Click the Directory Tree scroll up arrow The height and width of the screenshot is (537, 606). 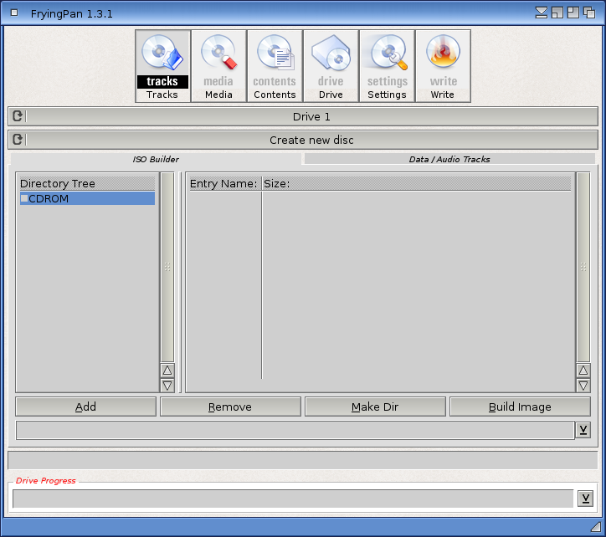pyautogui.click(x=167, y=371)
